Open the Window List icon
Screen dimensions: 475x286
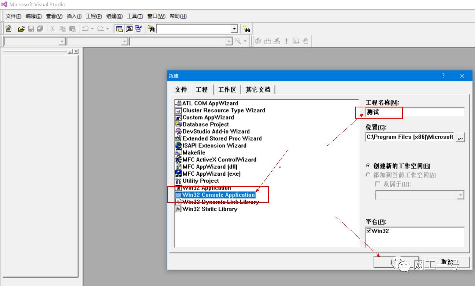click(x=138, y=29)
